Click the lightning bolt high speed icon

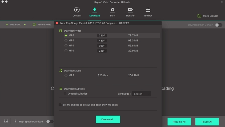coord(15,121)
